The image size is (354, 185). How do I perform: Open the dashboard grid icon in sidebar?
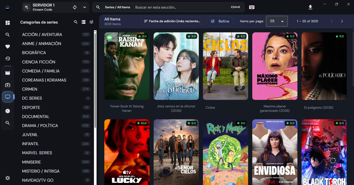pyautogui.click(x=8, y=23)
